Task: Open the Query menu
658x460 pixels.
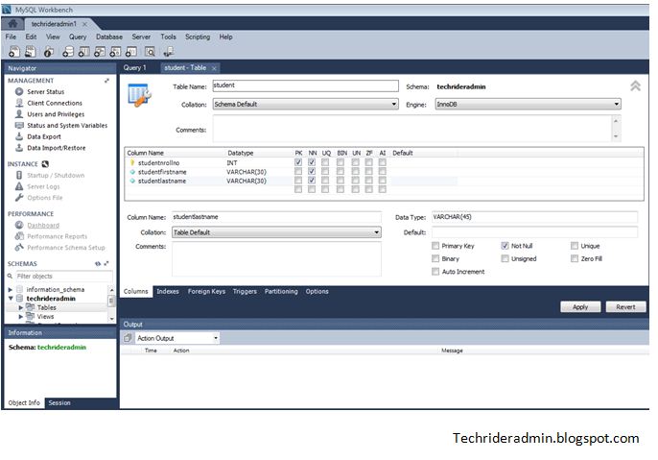Action: pyautogui.click(x=78, y=36)
